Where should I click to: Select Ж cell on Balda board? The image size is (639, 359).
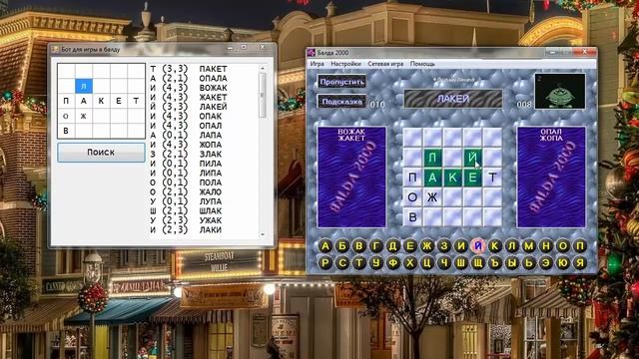pyautogui.click(x=432, y=197)
